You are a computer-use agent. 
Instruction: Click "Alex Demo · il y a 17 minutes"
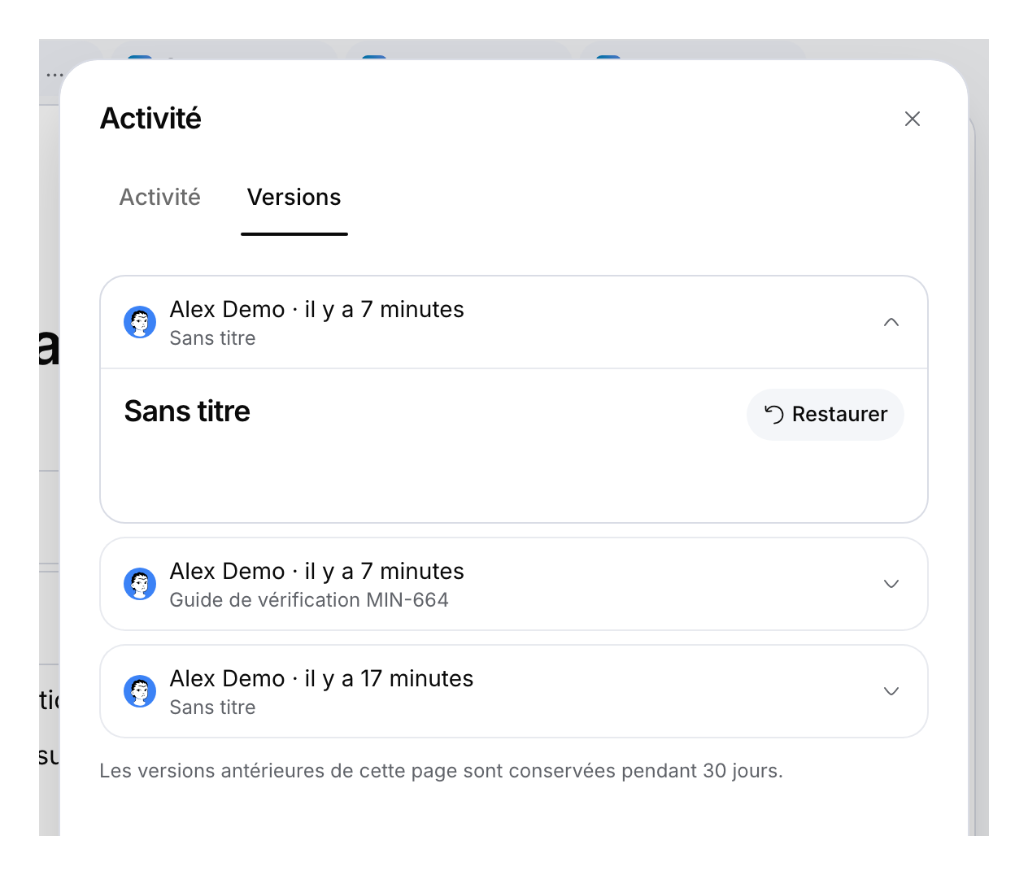pos(321,678)
